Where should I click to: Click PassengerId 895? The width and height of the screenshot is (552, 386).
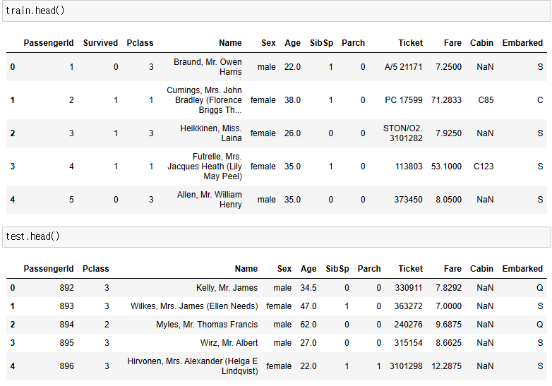tap(66, 343)
